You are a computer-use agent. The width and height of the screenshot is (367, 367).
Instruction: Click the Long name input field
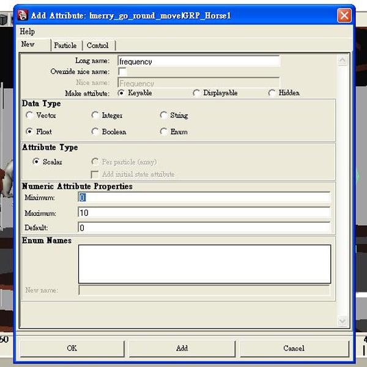[x=198, y=61]
